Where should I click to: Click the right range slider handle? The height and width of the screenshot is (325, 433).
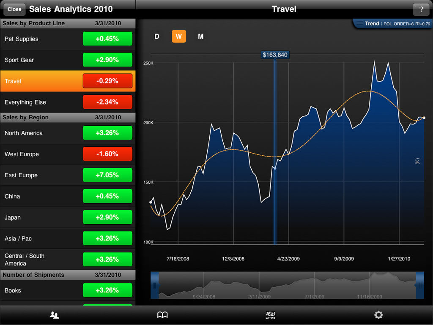pyautogui.click(x=420, y=286)
